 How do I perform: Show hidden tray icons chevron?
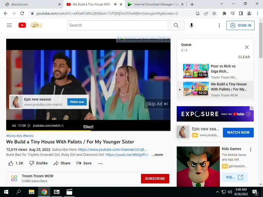217,192
